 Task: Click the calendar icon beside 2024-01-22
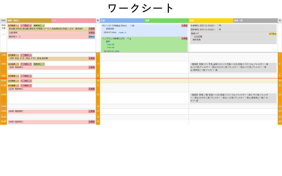(x=105, y=51)
